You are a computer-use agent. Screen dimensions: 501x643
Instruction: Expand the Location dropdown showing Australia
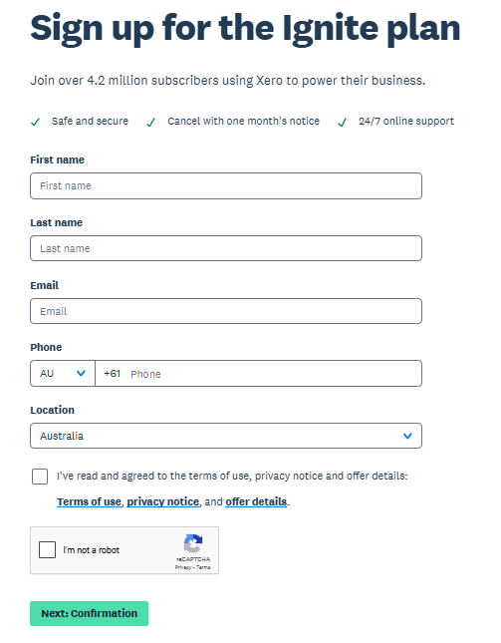point(226,436)
